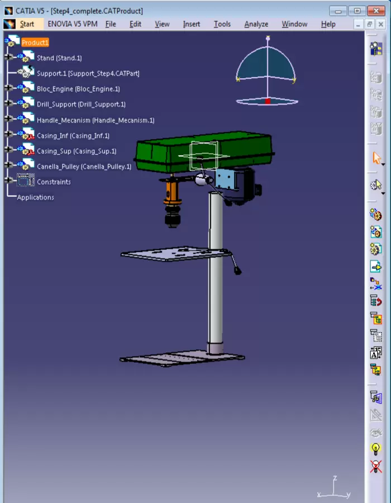The image size is (391, 503).
Task: Expand the Drill_Support node
Action: point(9,103)
